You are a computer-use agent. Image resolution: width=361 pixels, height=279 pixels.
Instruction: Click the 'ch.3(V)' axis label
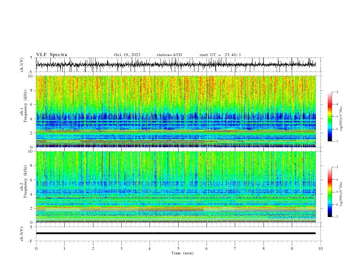tap(22, 234)
